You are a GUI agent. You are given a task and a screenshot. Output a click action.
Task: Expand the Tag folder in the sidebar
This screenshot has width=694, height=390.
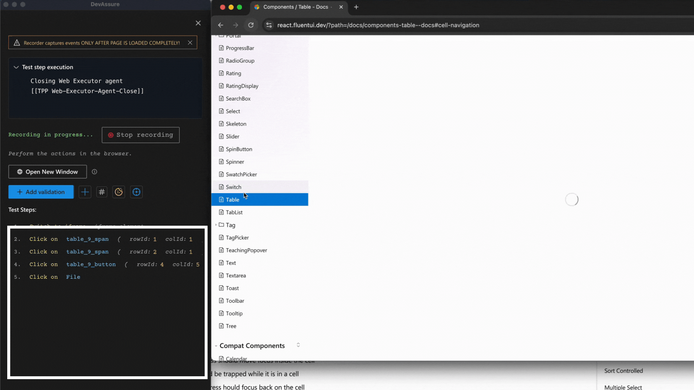pos(216,225)
